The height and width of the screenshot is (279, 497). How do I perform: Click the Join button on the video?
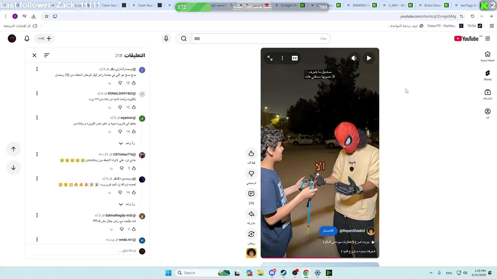[328, 231]
